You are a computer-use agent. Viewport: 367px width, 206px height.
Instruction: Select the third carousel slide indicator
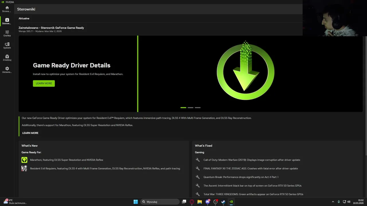[x=198, y=108]
